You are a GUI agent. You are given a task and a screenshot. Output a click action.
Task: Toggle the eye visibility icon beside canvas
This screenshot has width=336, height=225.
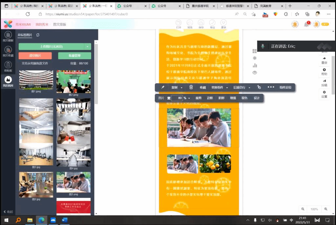click(x=255, y=72)
